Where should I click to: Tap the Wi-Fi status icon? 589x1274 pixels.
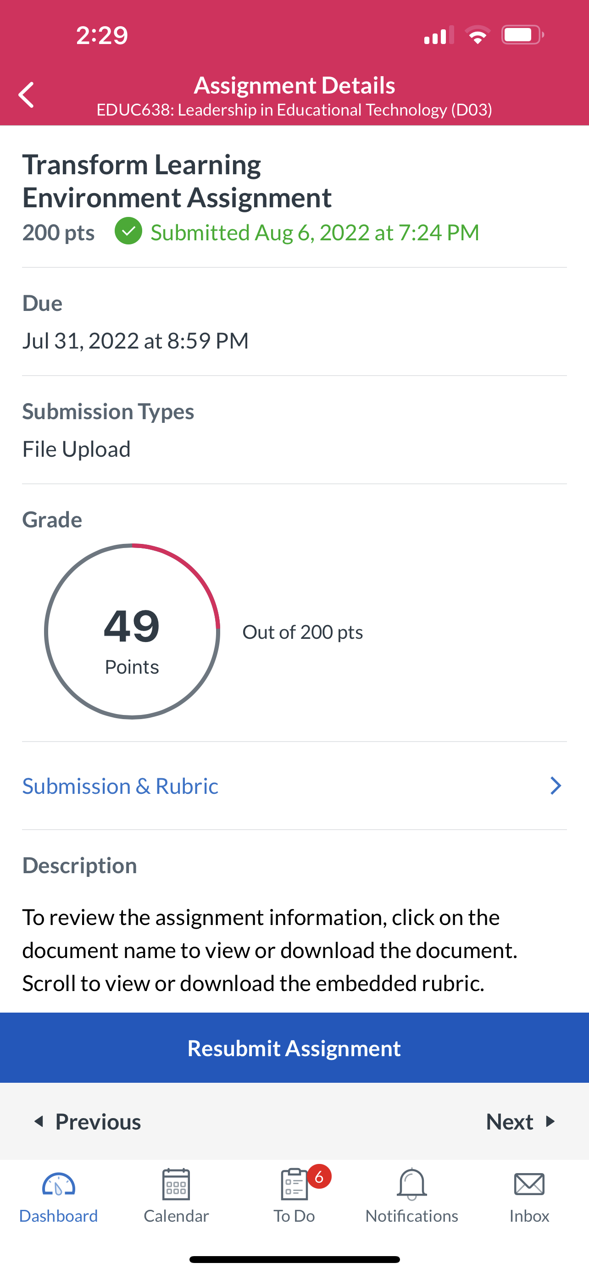[477, 35]
